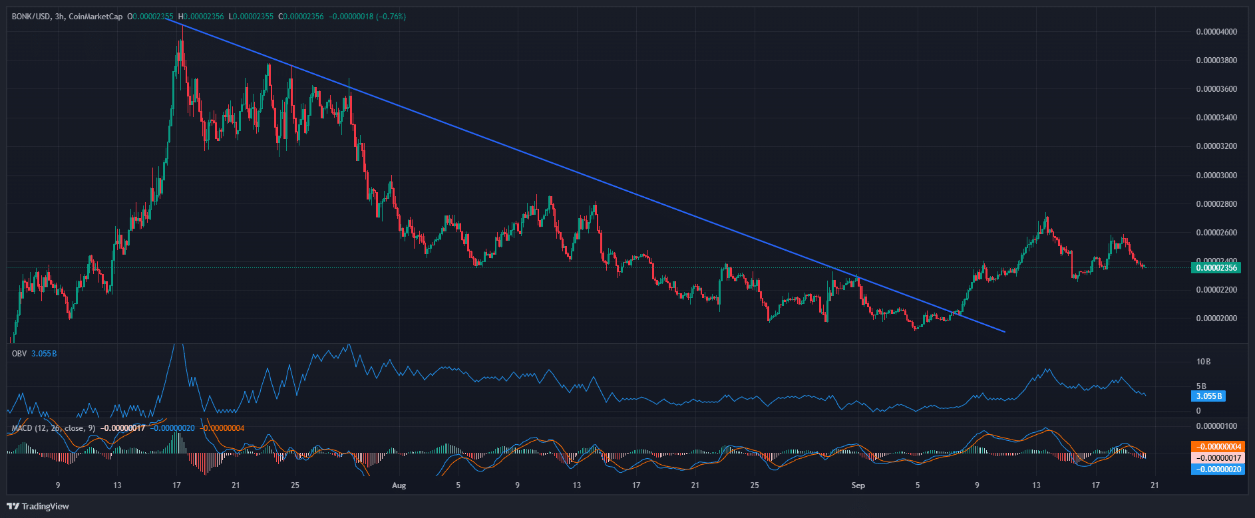Select the MACD (12, 26, close, 9) legend
This screenshot has width=1255, height=518.
53,428
